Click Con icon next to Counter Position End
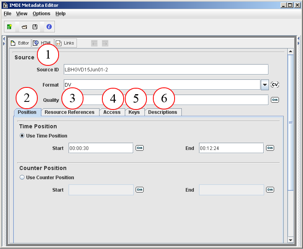The width and height of the screenshot is (303, 249). 270,190
